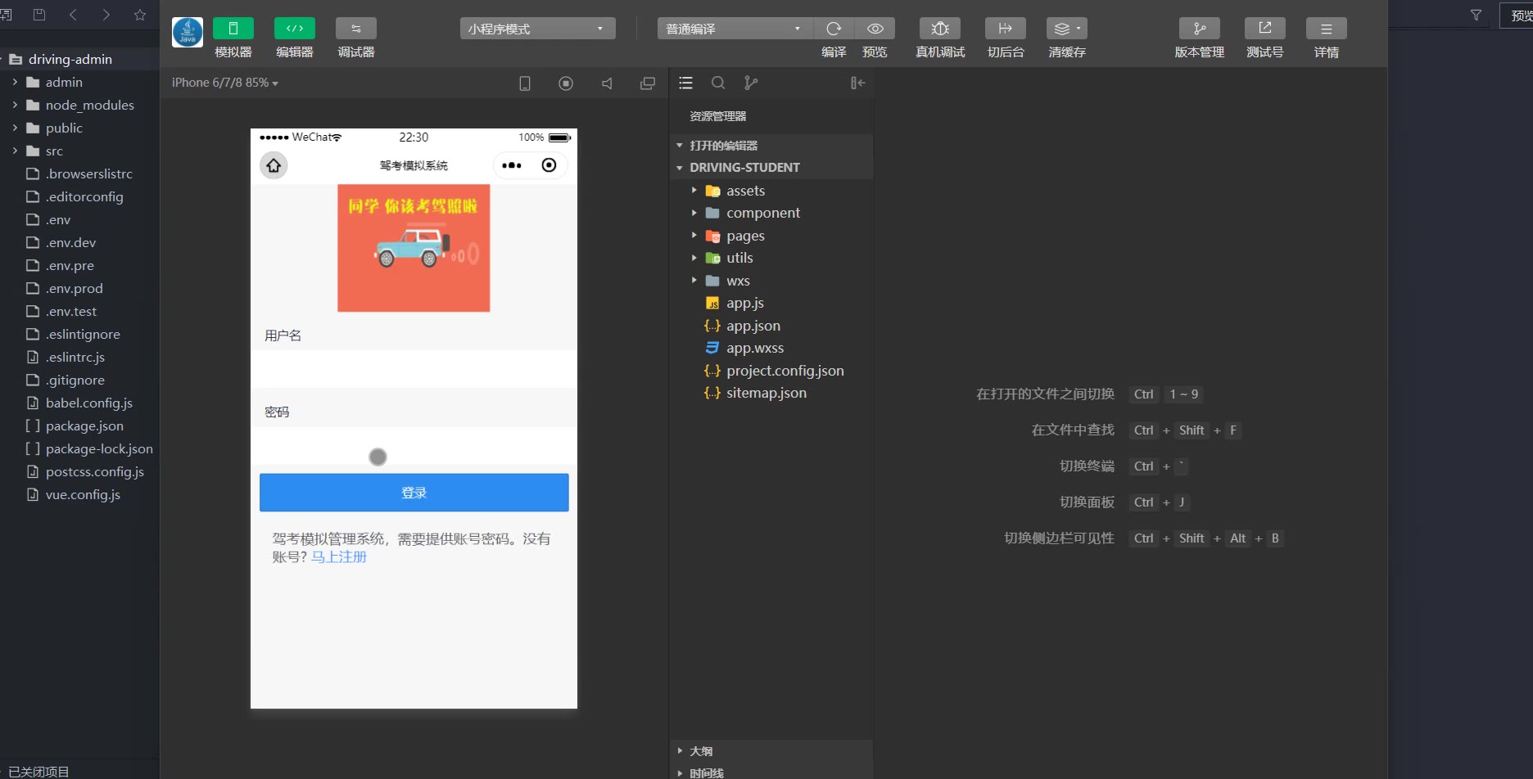Click the mini program close circle icon

(x=549, y=165)
